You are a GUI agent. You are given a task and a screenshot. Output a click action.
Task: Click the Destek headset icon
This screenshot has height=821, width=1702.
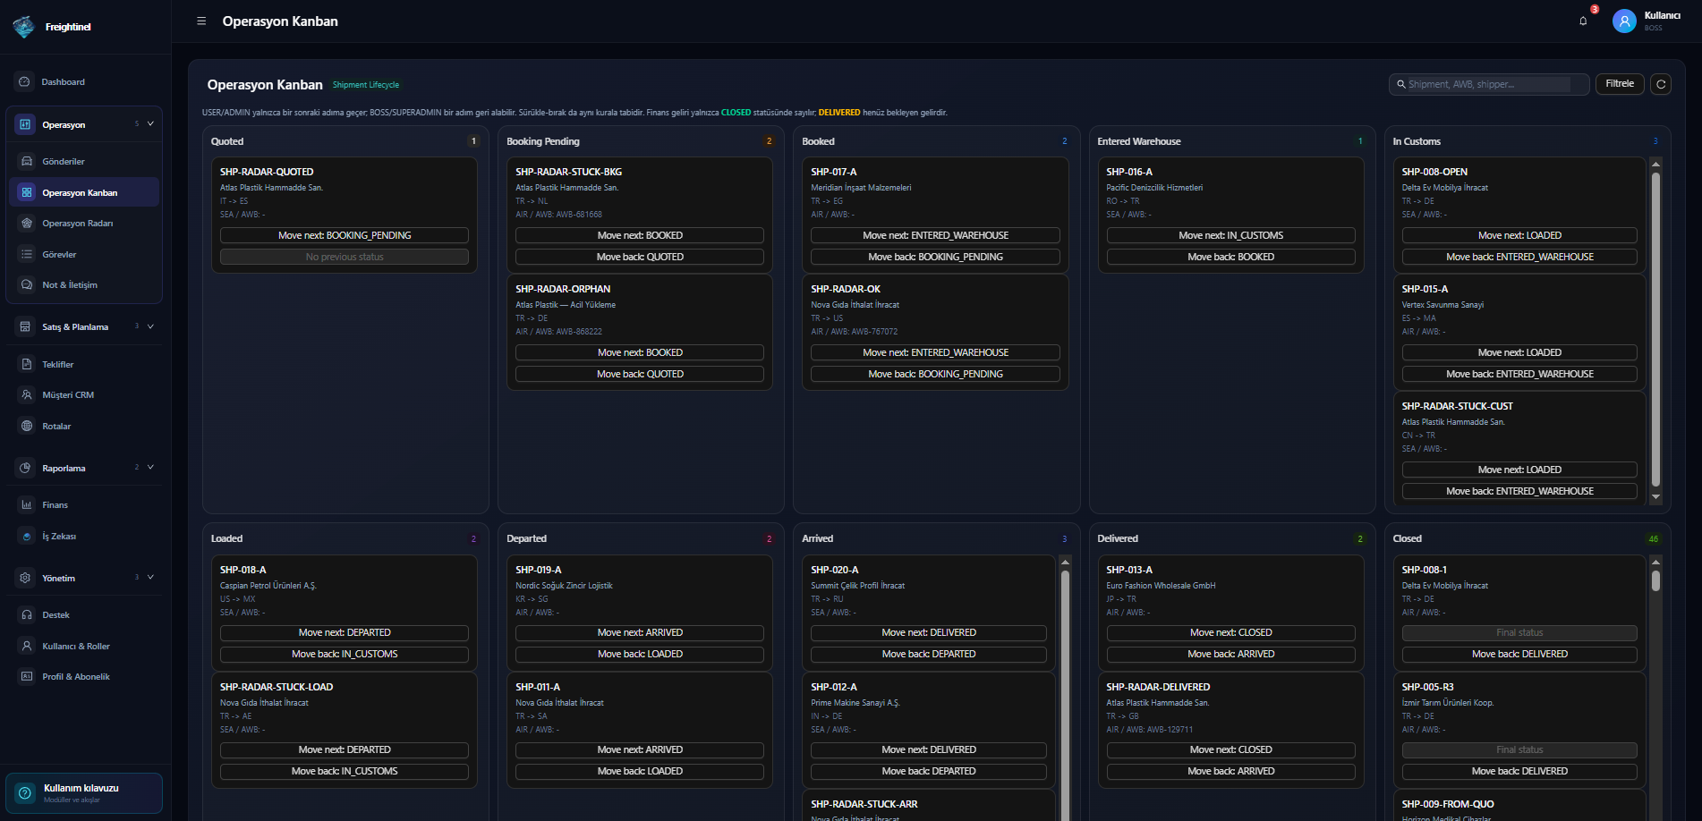tap(27, 615)
